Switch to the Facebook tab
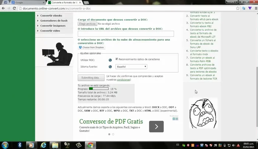Image resolution: width=258 pixels, height=149 pixels. [6, 3]
